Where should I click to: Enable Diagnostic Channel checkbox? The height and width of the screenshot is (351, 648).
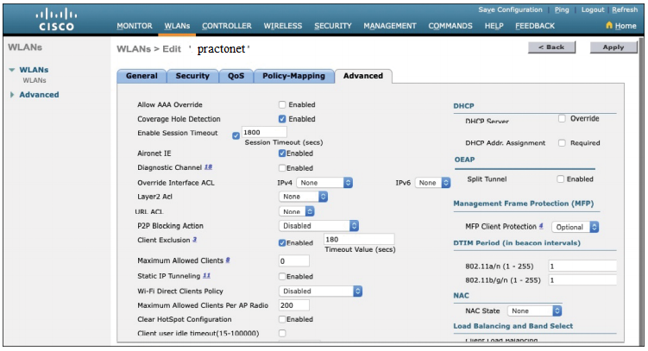(282, 167)
